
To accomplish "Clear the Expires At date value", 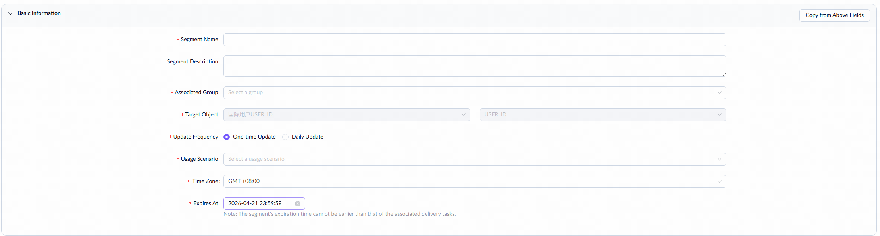I will [x=298, y=204].
